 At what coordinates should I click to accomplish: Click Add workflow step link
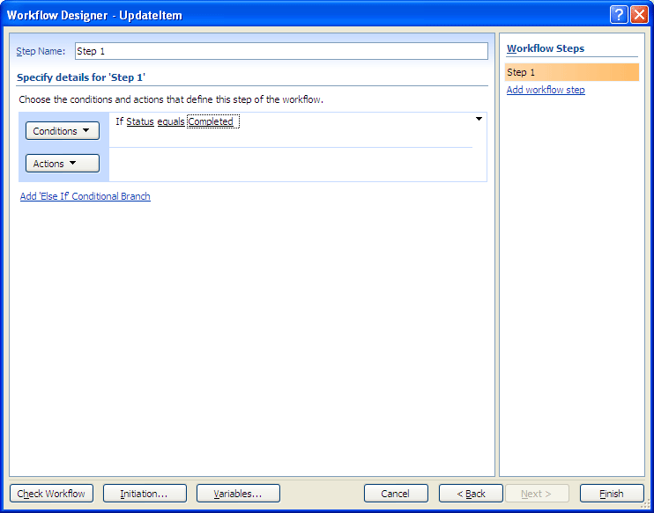point(546,90)
